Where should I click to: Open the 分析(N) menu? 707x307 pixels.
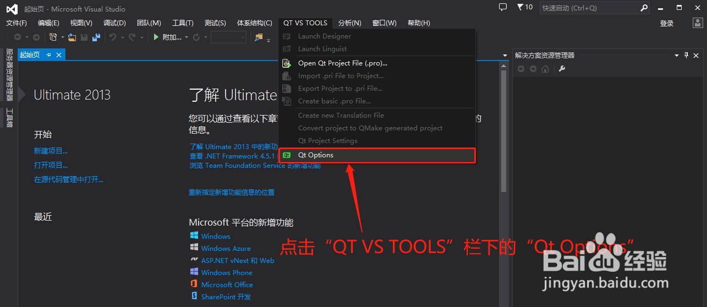click(x=350, y=23)
